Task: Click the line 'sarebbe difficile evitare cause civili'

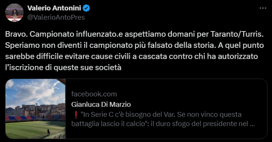Action: (131, 57)
